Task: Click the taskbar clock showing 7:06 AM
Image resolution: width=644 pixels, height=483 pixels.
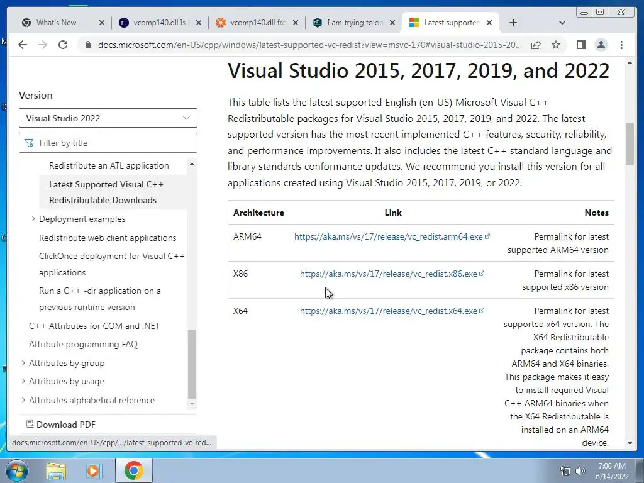Action: point(612,471)
